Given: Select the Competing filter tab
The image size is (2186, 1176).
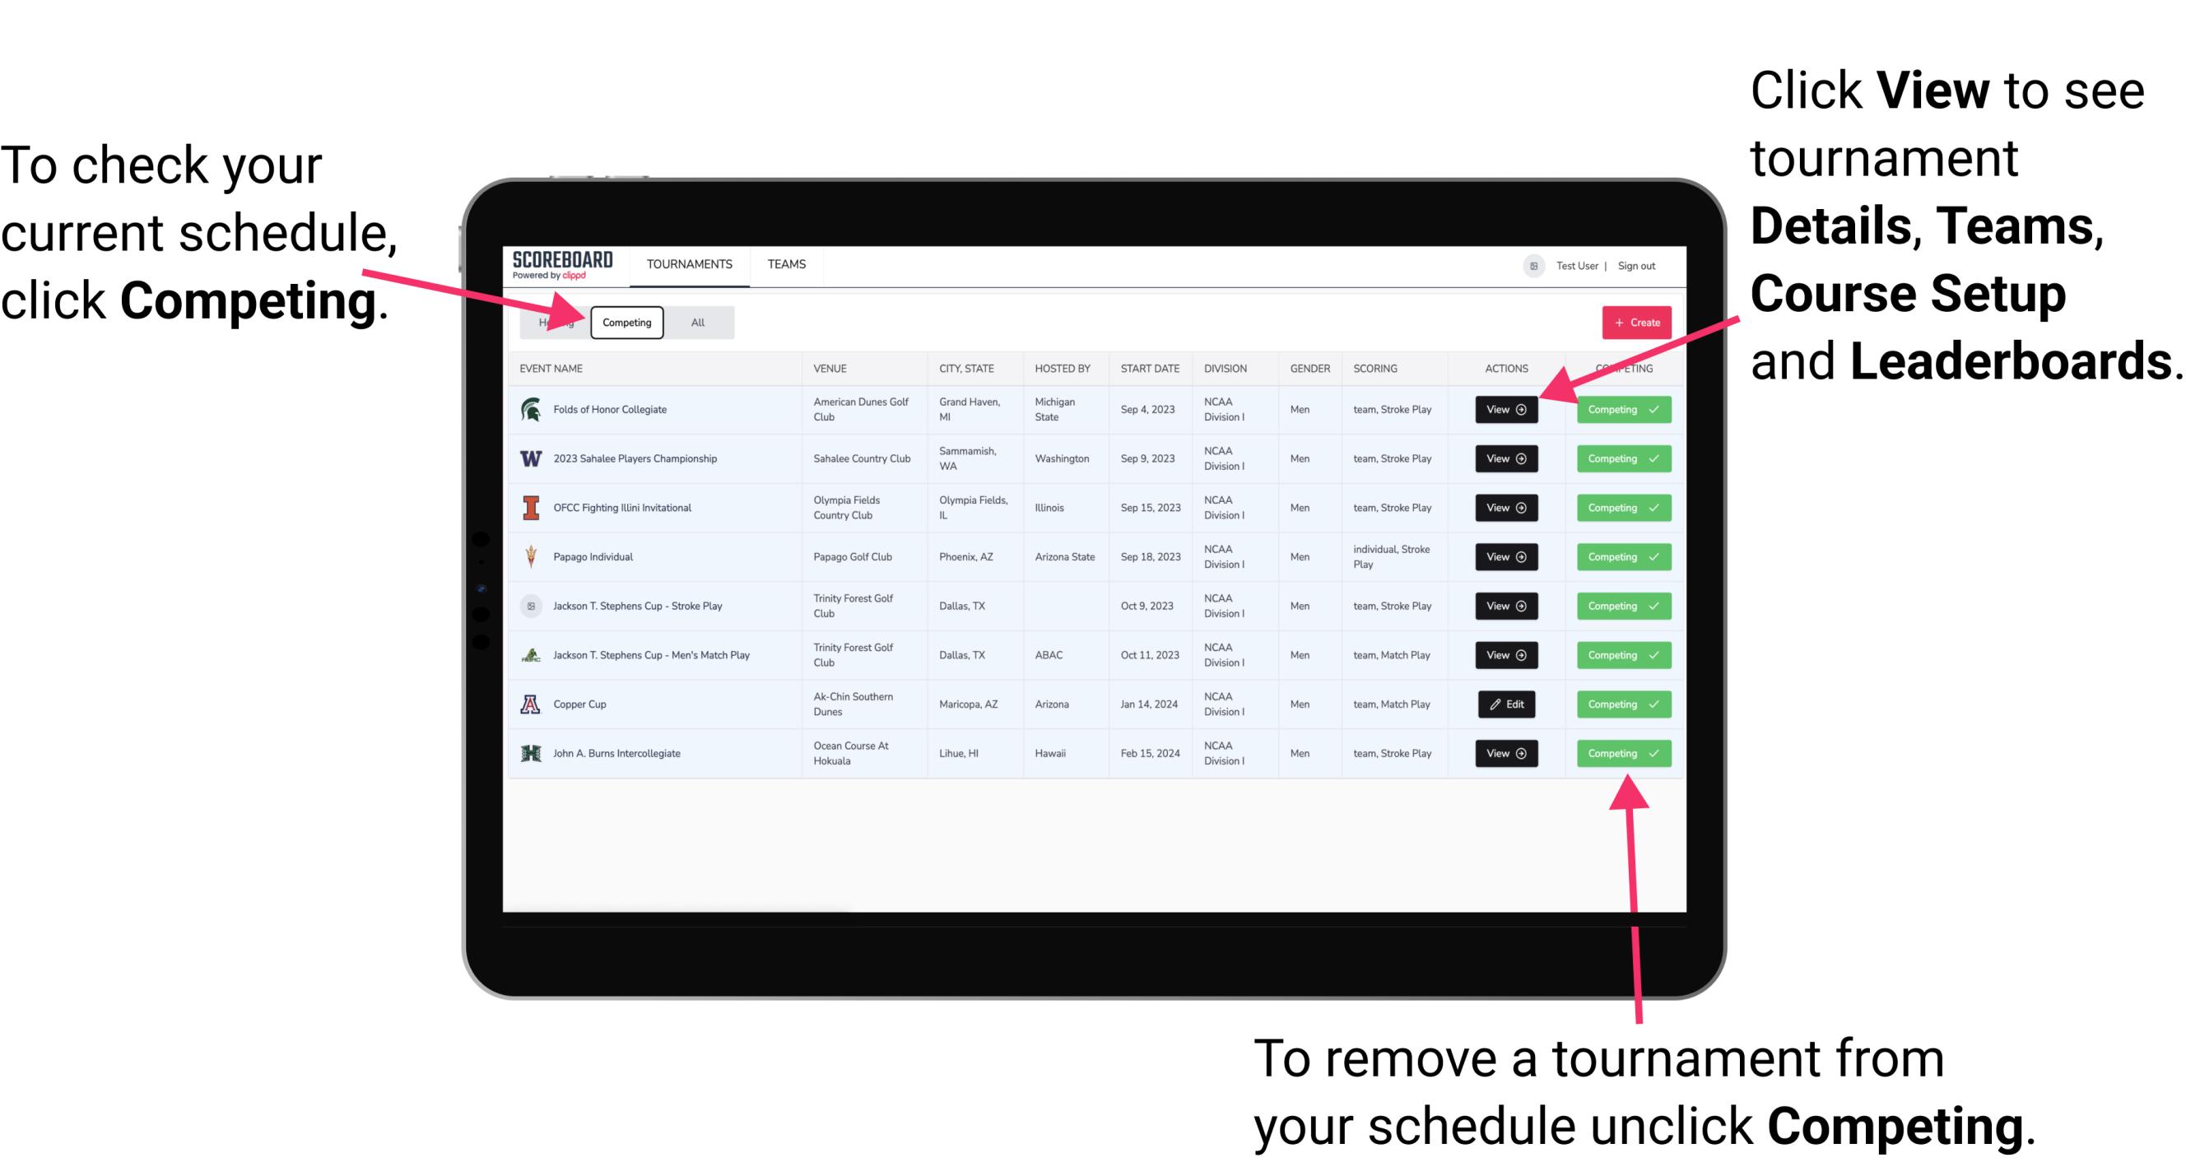Looking at the screenshot, I should pos(626,322).
